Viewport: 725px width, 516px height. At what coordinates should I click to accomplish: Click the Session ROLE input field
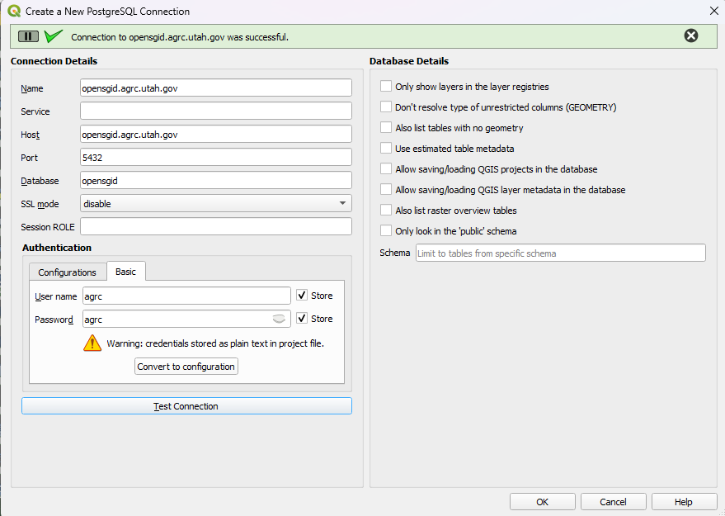point(216,227)
